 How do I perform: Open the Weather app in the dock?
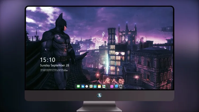[83, 86]
